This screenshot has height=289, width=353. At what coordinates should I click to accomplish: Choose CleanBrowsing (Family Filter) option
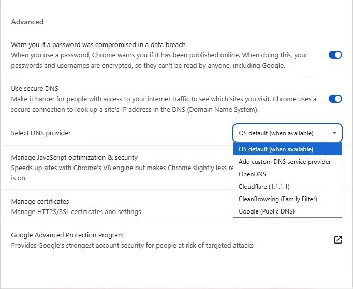pyautogui.click(x=277, y=199)
